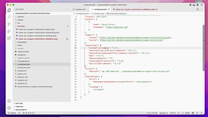The height and width of the screenshot is (117, 208).
Task: Click the Synchronize Changes icon in status bar
Action: pyautogui.click(x=19, y=113)
